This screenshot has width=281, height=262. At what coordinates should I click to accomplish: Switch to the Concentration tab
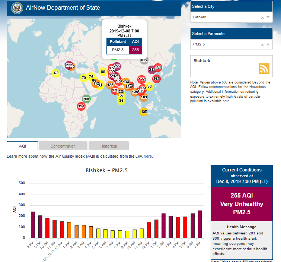point(63,146)
